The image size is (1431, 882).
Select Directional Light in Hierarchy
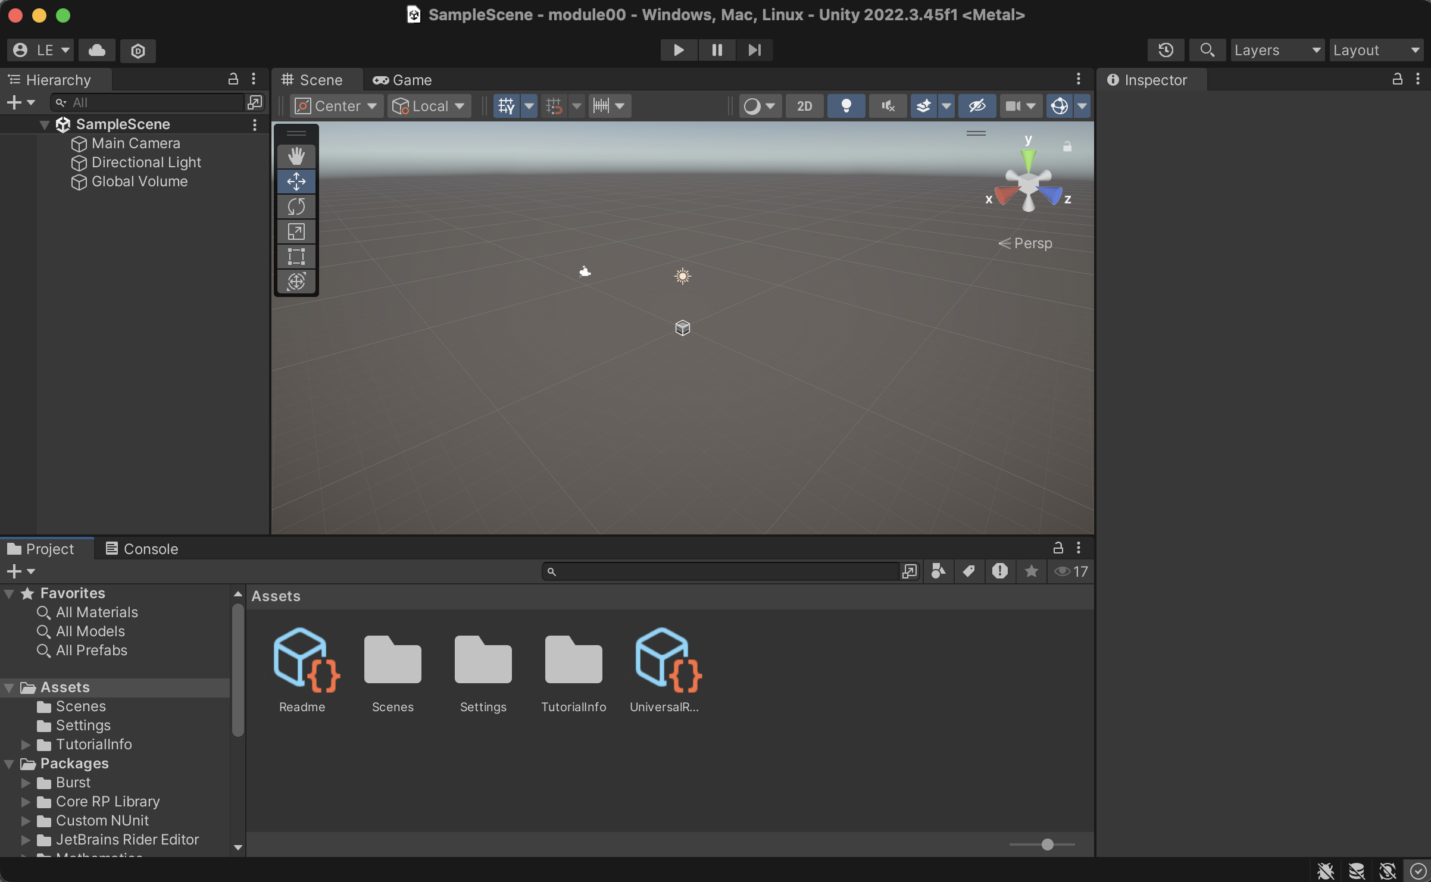click(146, 162)
